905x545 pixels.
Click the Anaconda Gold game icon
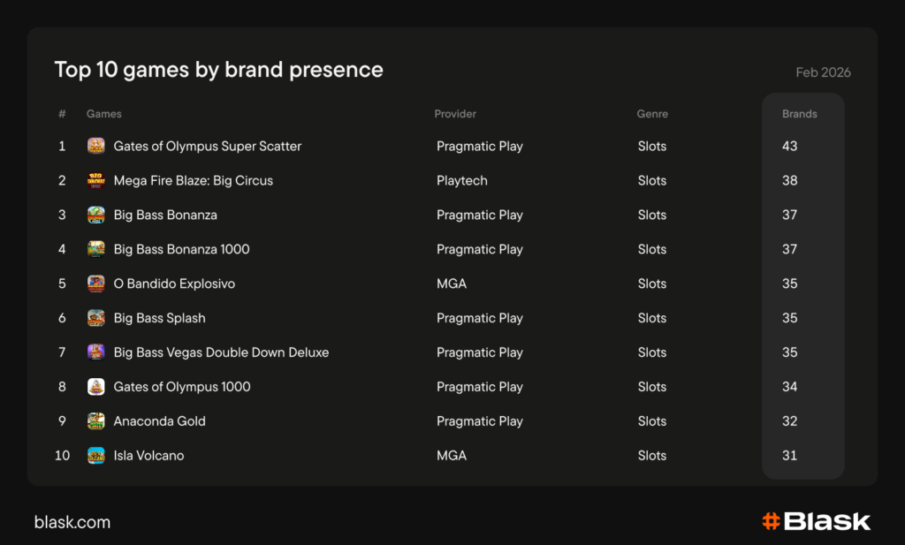coord(96,421)
